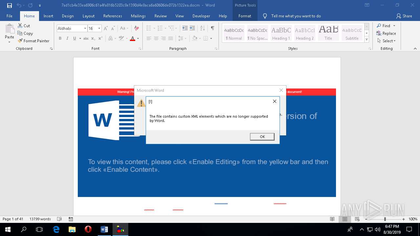This screenshot has width=420, height=236.
Task: Toggle italic formatting
Action: [x=67, y=38]
